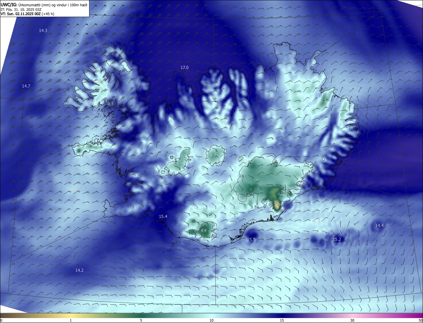
Task: Click the "6.3" label in northeast Iceland
Action: click(323, 101)
